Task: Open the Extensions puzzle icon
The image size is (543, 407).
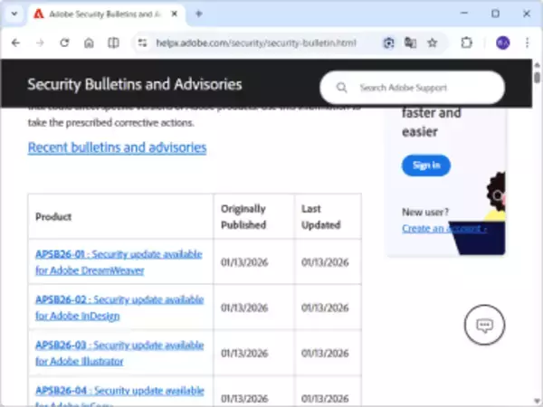Action: coord(467,43)
